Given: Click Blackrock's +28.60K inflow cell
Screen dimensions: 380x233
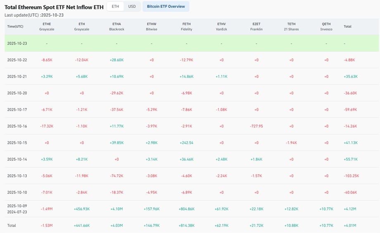Looking at the screenshot, I should point(116,60).
